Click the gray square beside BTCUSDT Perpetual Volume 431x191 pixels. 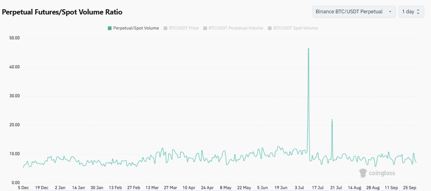click(x=205, y=28)
